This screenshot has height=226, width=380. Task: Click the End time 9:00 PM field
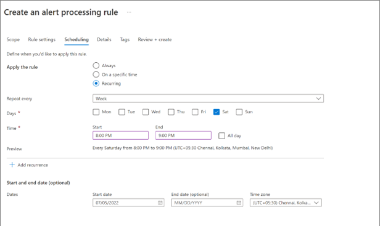click(x=183, y=135)
